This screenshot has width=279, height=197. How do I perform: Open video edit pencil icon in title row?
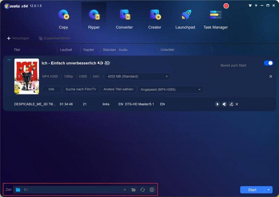tap(231, 104)
